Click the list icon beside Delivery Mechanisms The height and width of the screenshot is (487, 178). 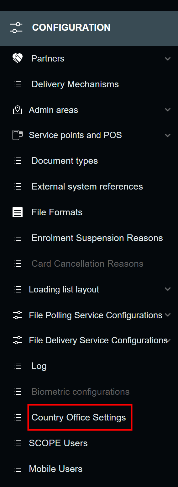click(18, 84)
